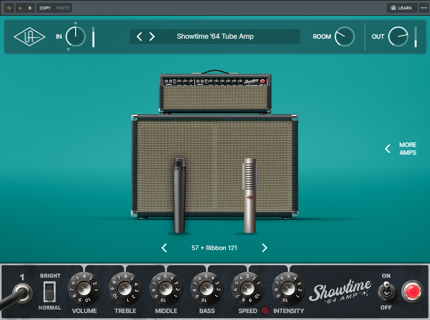The image size is (430, 320).
Task: Select previous amp preset arrow
Action: pyautogui.click(x=139, y=37)
